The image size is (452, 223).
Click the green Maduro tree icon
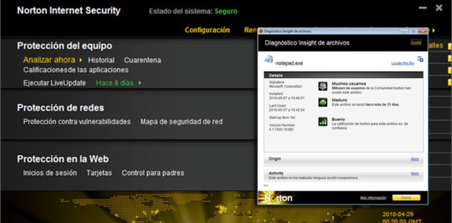(x=323, y=102)
